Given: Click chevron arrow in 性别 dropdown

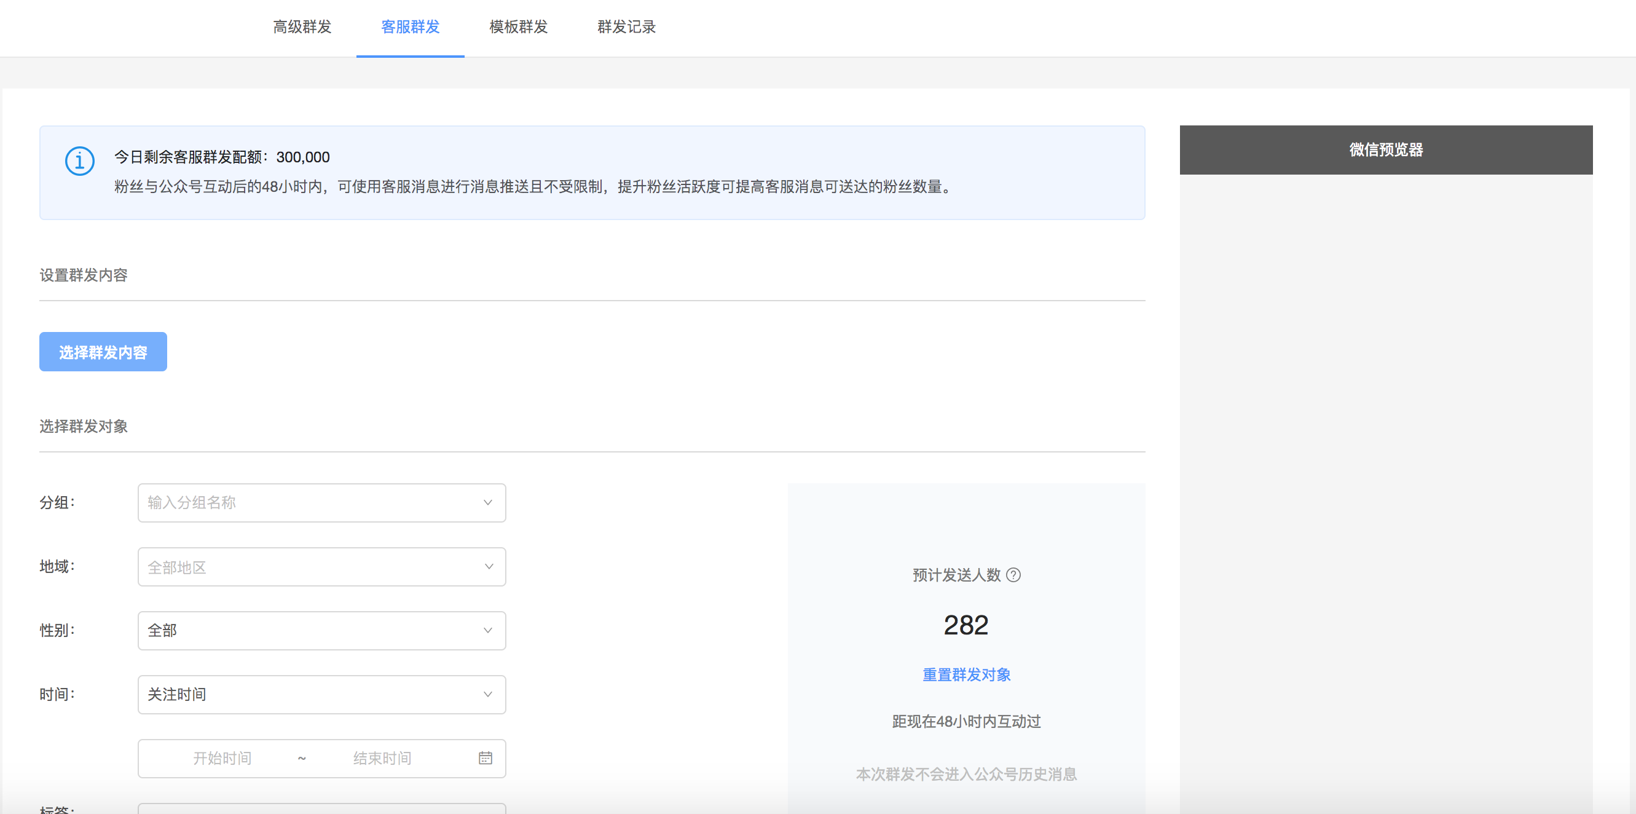Looking at the screenshot, I should (488, 630).
